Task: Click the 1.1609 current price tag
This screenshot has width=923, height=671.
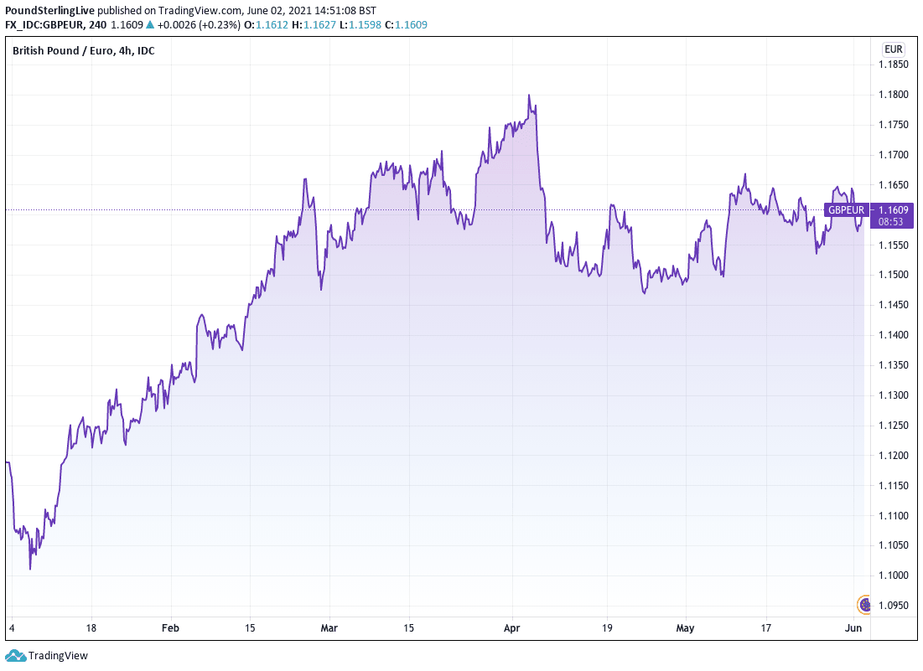Action: [893, 210]
